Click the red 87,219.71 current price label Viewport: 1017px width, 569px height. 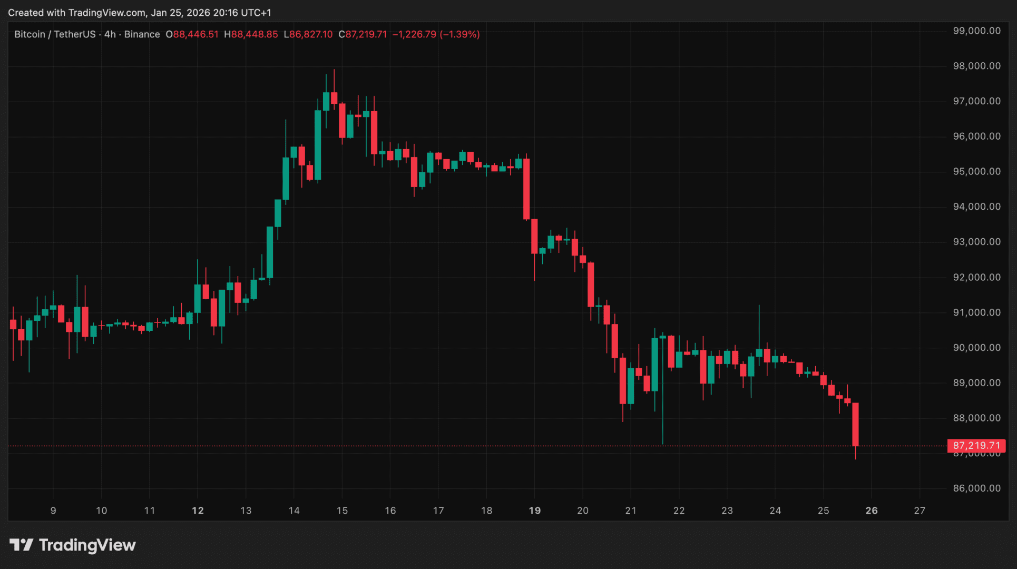pos(976,446)
